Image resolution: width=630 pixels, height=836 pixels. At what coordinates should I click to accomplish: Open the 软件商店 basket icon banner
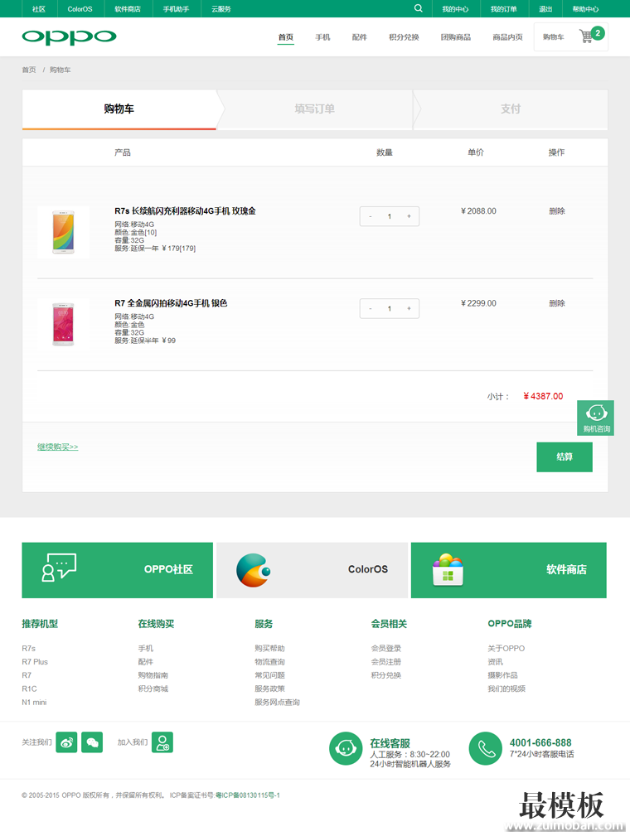point(509,570)
